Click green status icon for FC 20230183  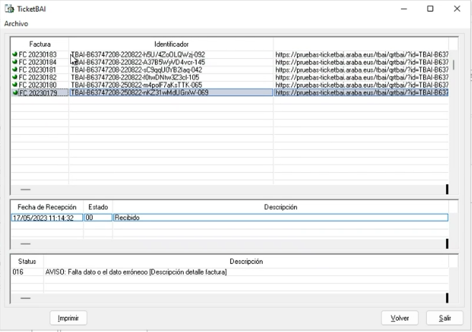coord(15,54)
